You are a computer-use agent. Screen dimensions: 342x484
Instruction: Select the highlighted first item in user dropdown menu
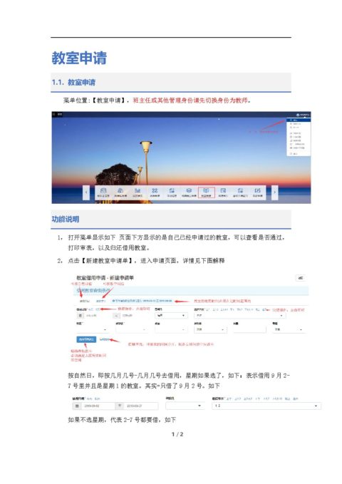click(x=299, y=120)
